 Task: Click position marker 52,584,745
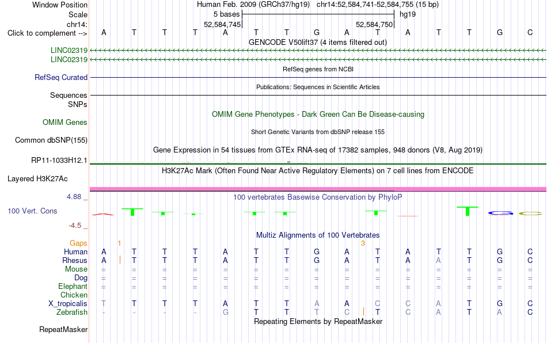223,24
